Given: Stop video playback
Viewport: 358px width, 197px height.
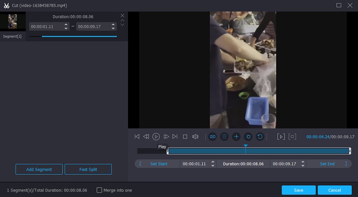Looking at the screenshot, I should 185,137.
